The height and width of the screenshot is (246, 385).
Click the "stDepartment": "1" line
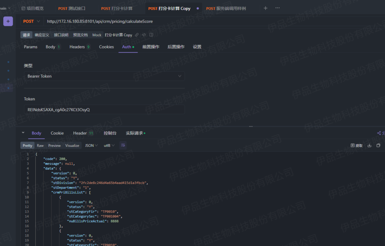(x=71, y=188)
